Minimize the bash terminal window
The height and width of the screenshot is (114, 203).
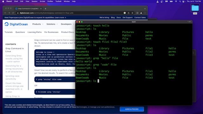pos(79,22)
